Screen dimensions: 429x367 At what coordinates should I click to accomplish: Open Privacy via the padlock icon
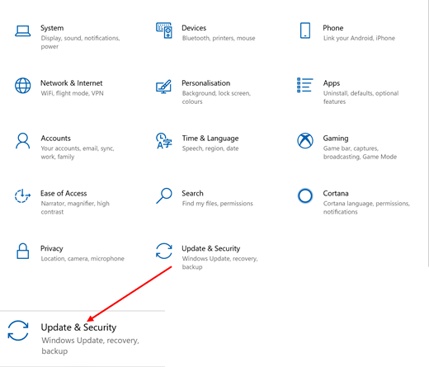coord(23,251)
